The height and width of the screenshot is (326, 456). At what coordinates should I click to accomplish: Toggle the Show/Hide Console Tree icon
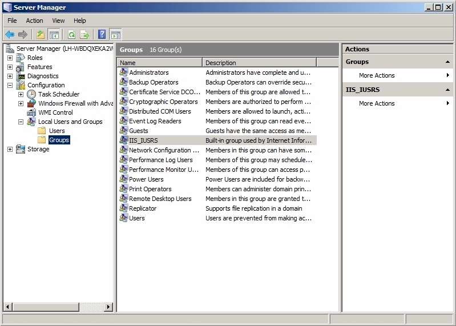point(54,35)
